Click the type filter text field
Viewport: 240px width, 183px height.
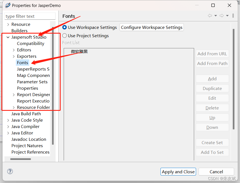click(30, 16)
